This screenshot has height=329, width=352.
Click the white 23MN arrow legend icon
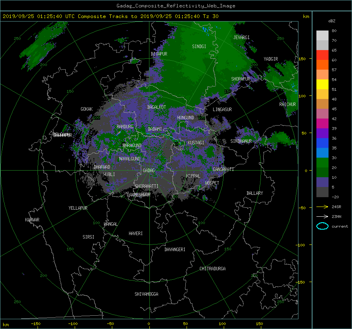322,216
